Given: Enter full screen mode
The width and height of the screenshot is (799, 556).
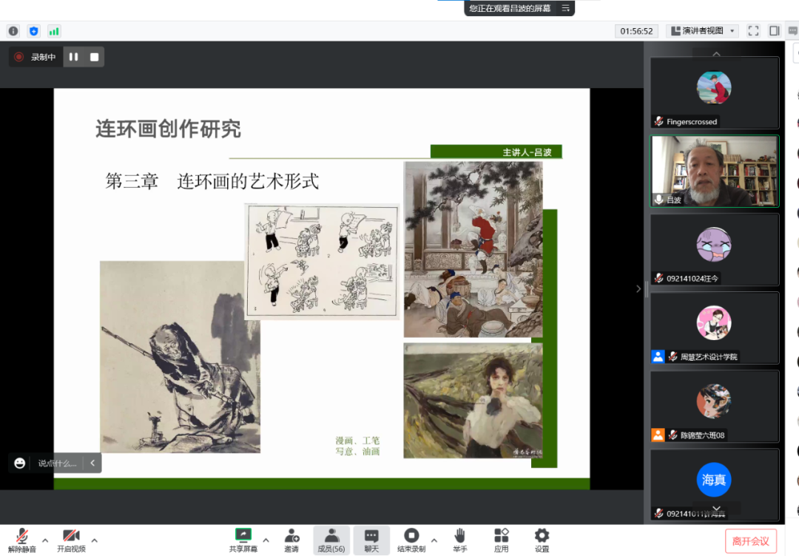Looking at the screenshot, I should pyautogui.click(x=753, y=31).
